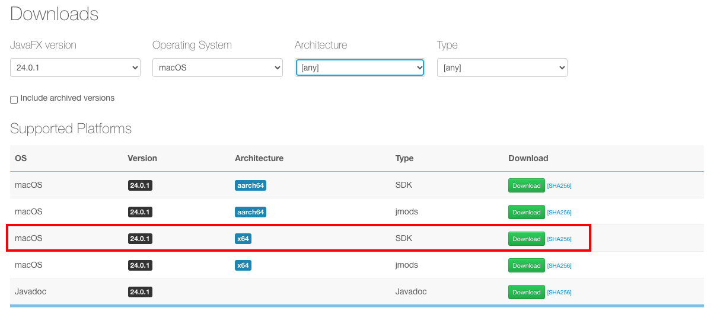The width and height of the screenshot is (717, 321).
Task: Download the macOS x64 jmods
Action: click(526, 265)
